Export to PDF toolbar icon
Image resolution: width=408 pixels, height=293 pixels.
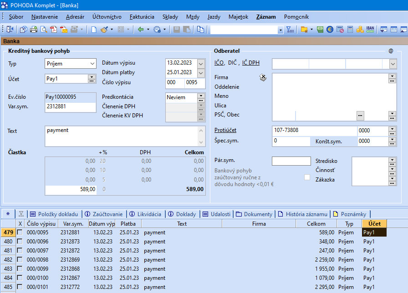[54, 30]
